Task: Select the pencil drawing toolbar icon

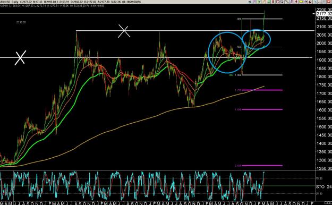Action: [x=263, y=2]
